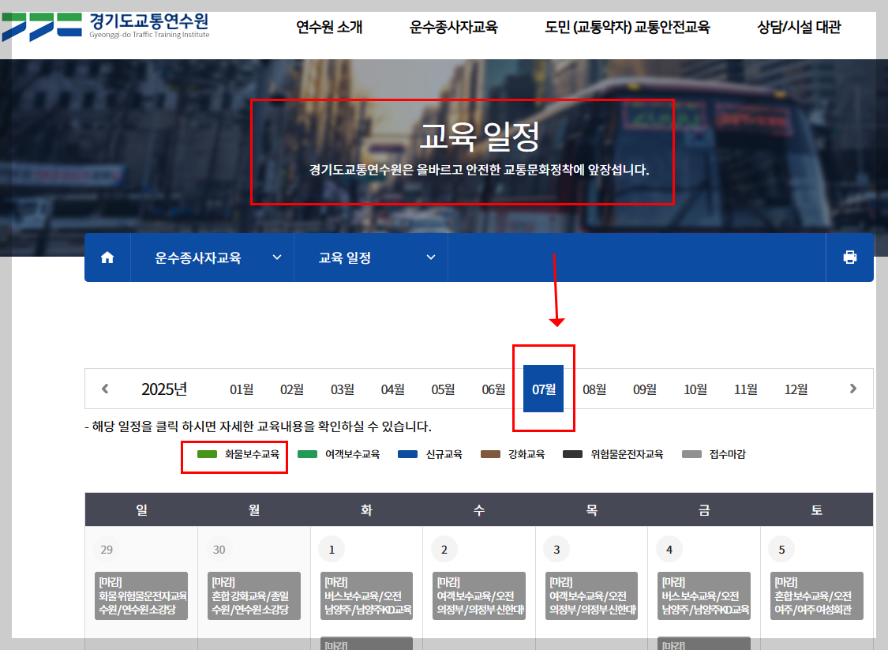Go to previous year with left arrow

105,389
